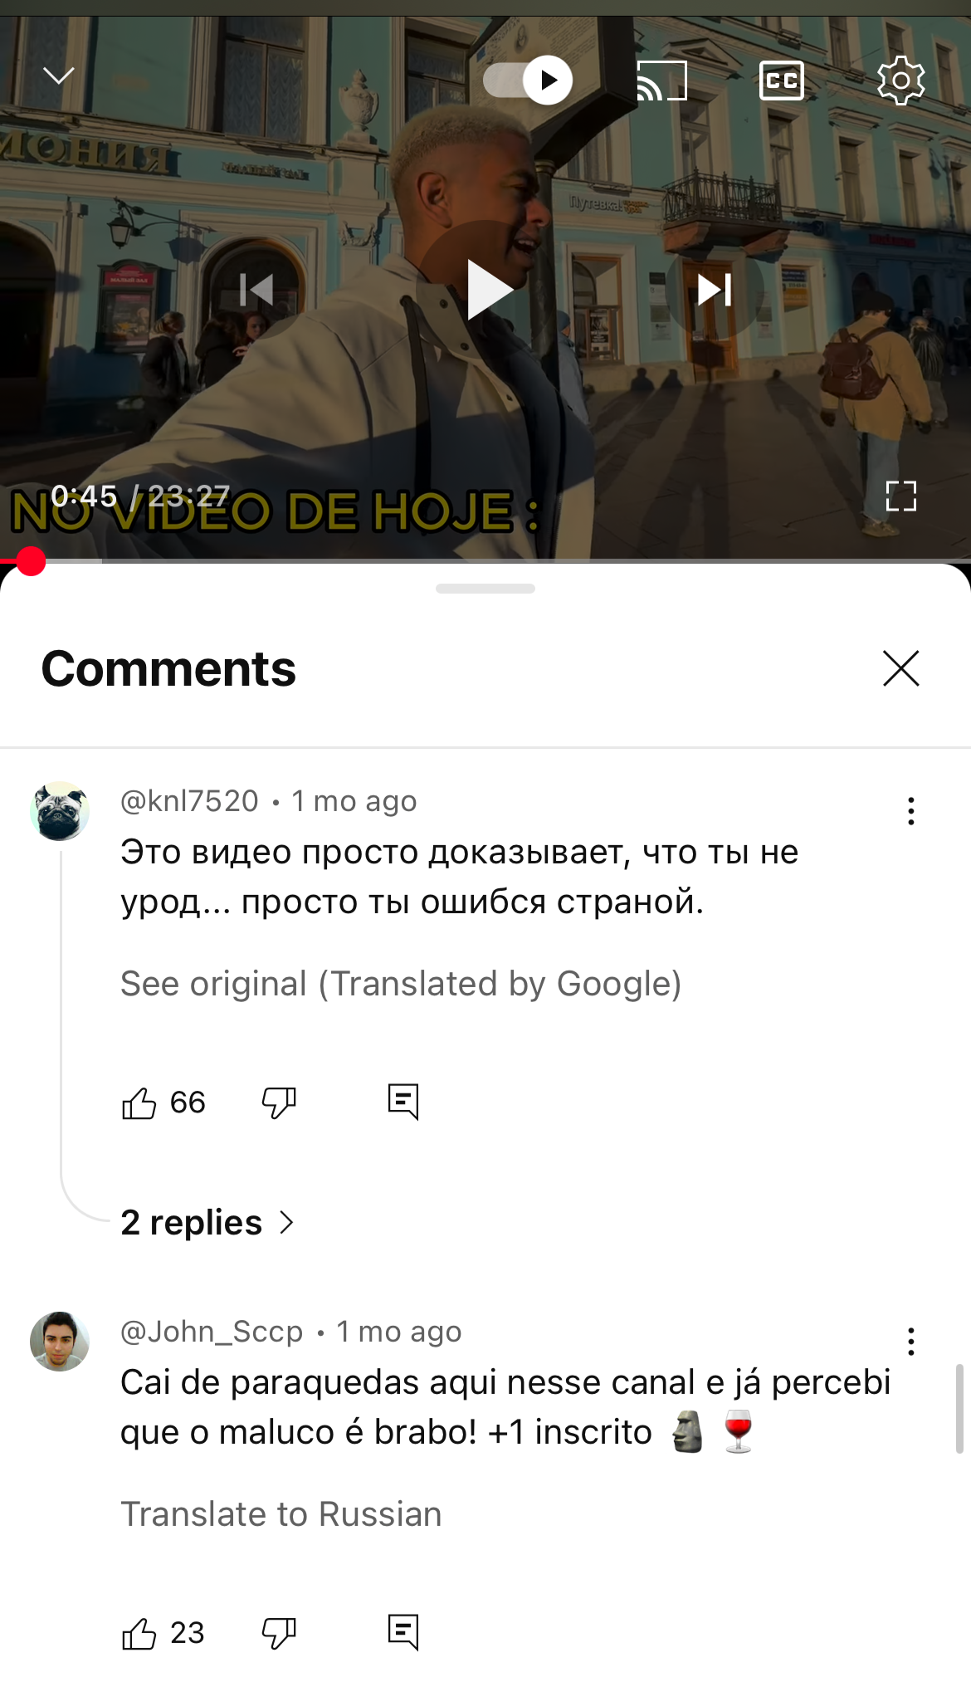Like the comment by @John_Sccp
Screen dimensions: 971x1687
click(x=139, y=1634)
